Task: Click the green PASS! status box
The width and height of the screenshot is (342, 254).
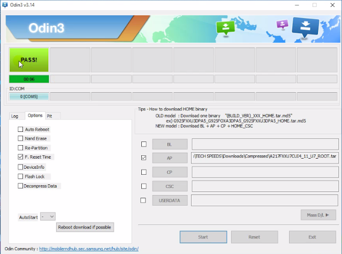Action: point(29,60)
